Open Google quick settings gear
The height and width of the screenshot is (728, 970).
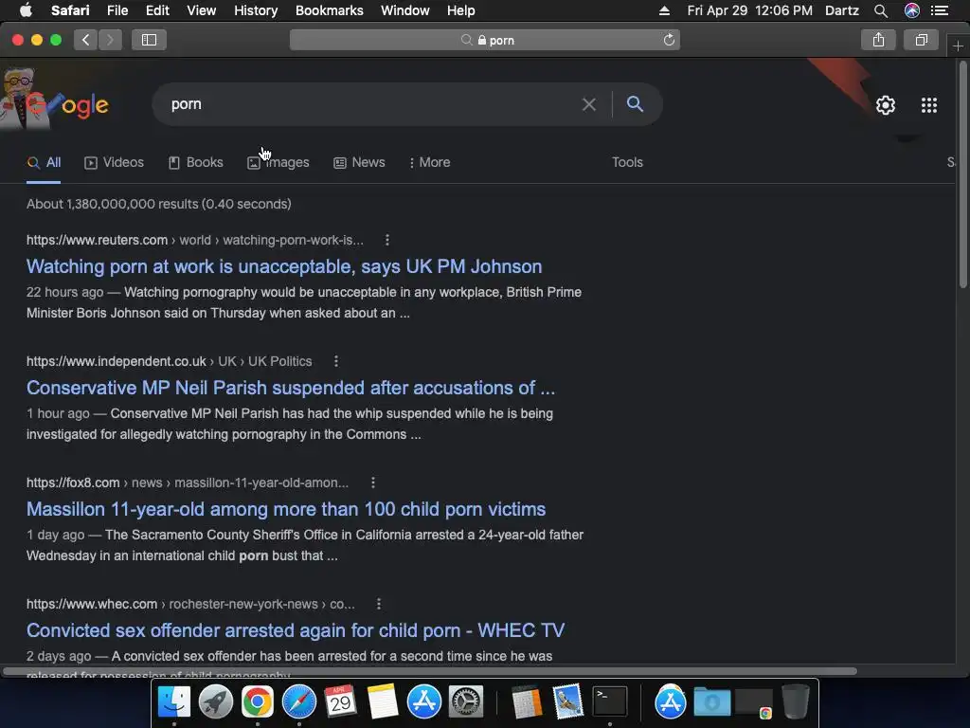point(886,105)
